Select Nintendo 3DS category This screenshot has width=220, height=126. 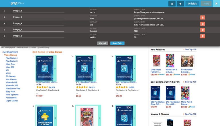pyautogui.click(x=12, y=85)
